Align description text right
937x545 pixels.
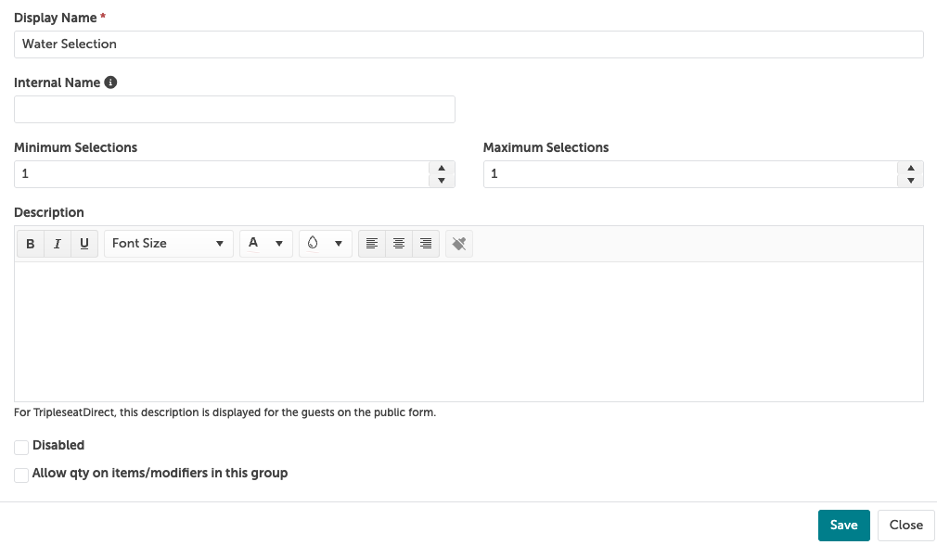tap(426, 244)
